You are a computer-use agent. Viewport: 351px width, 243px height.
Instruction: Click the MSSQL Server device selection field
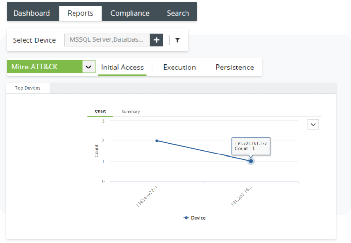coord(107,40)
